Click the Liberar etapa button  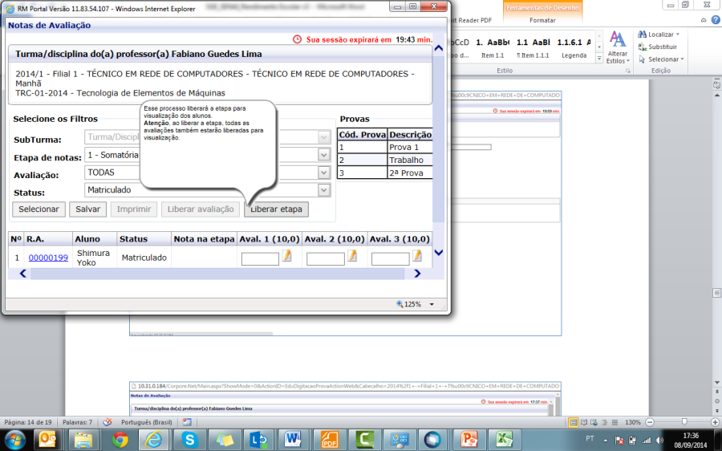[276, 209]
